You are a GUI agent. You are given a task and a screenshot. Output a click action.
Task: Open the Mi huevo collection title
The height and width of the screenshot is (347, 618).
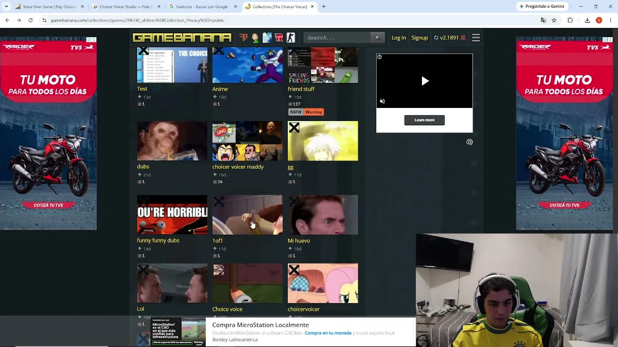299,240
